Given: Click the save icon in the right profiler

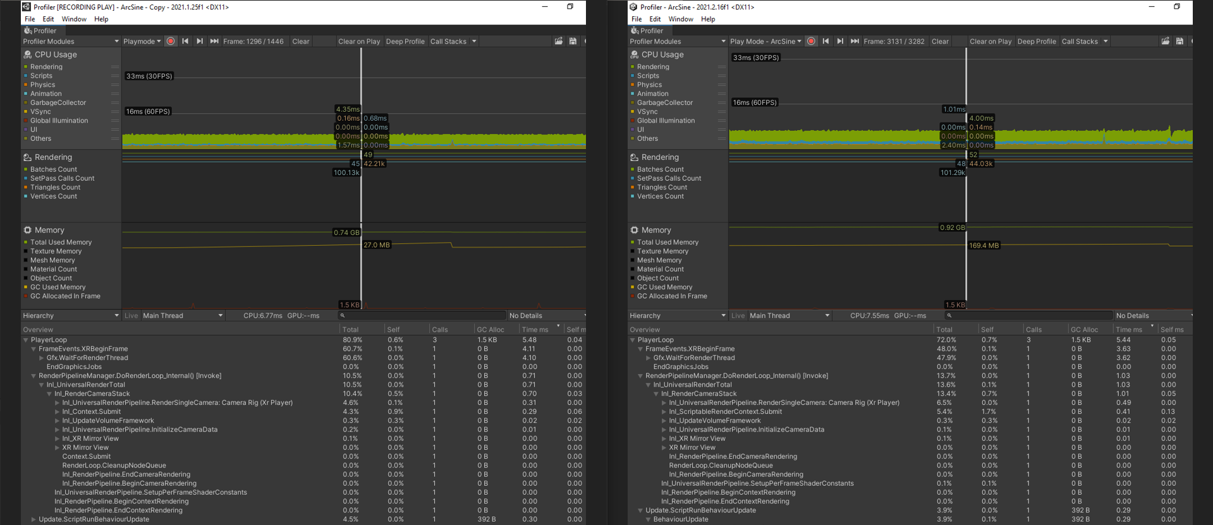Looking at the screenshot, I should click(x=1179, y=41).
